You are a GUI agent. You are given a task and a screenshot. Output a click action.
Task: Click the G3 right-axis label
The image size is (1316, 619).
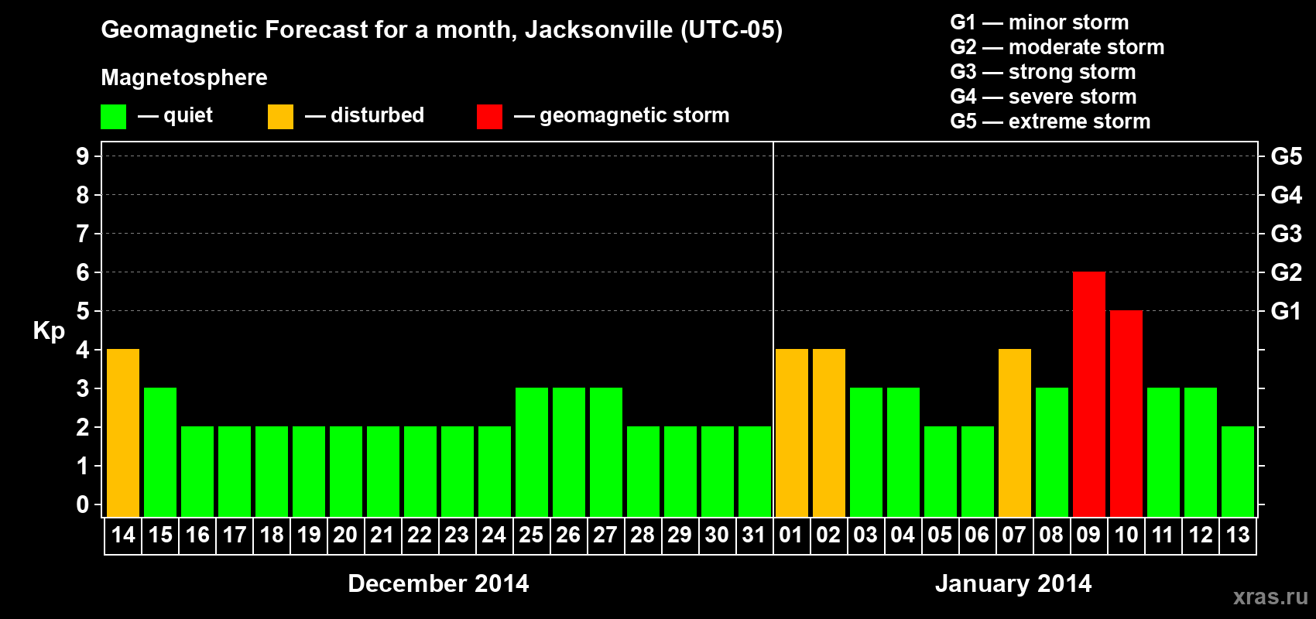click(1286, 234)
